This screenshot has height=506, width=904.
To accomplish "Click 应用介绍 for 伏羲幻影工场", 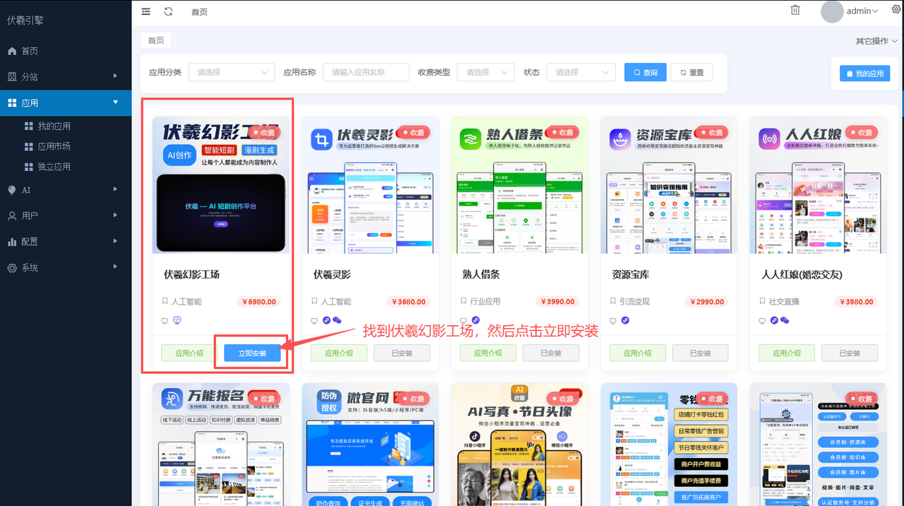I will (x=189, y=353).
